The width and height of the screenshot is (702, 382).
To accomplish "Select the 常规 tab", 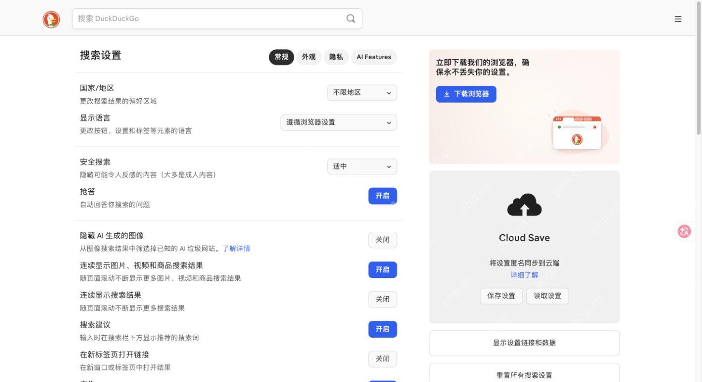I will click(281, 57).
